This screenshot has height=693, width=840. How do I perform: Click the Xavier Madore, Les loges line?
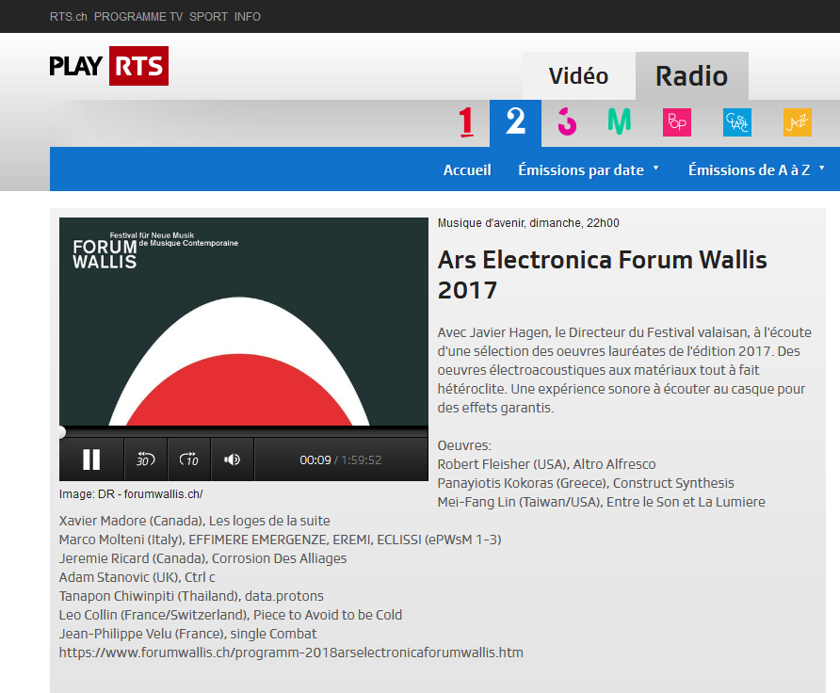point(195,521)
